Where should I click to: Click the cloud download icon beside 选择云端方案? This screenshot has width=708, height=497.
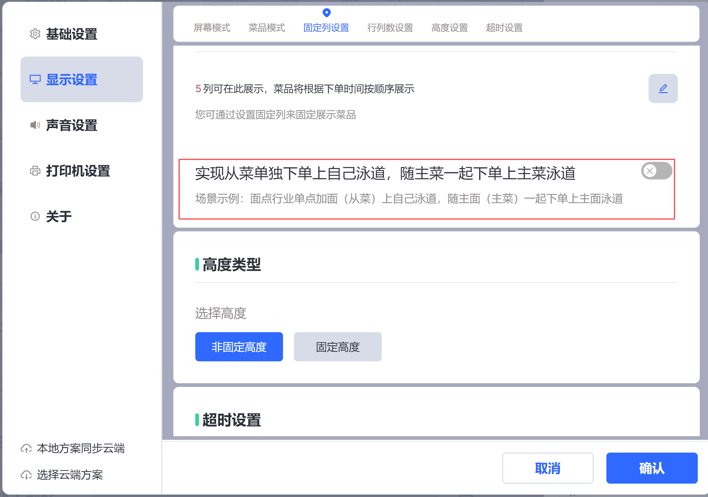tap(26, 475)
